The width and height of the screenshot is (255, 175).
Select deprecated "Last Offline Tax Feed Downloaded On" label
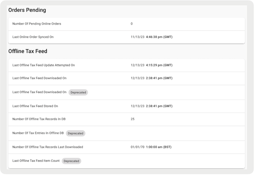pyautogui.click(x=40, y=92)
